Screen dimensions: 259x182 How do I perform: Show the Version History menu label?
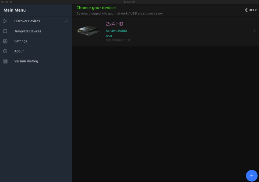[x=26, y=61]
